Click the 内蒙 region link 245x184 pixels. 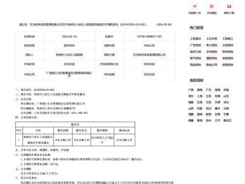coord(199,108)
